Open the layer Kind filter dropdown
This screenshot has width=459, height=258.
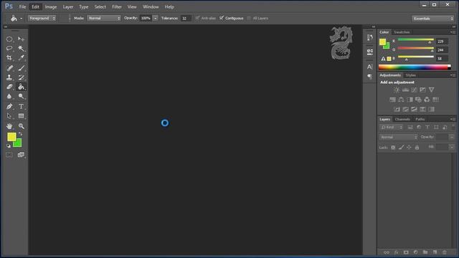tap(390, 128)
